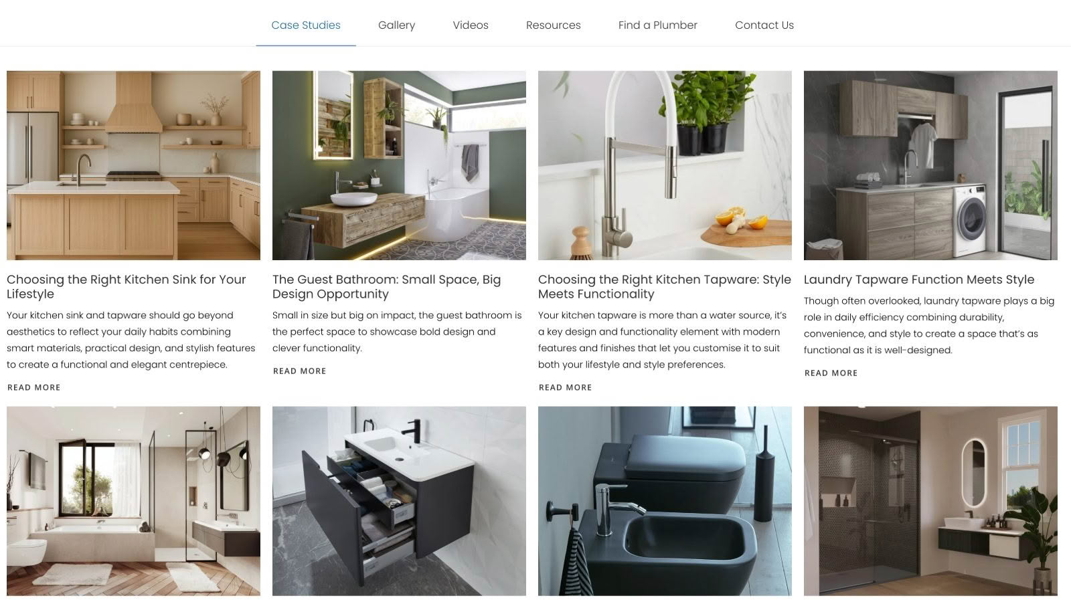Open 'Choosing the Right Kitchen Sink' article title

127,286
